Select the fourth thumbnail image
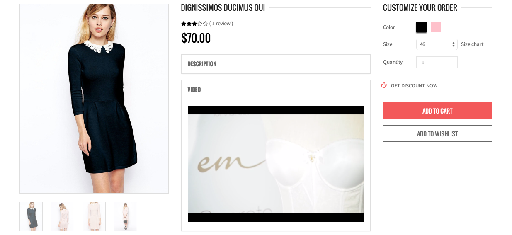The height and width of the screenshot is (235, 512). click(x=126, y=216)
